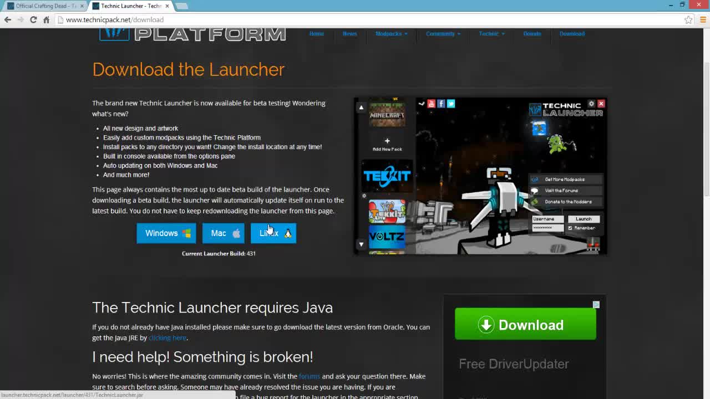This screenshot has height=399, width=710.
Task: Click 'I need help! Something is broken!' heading
Action: pyautogui.click(x=202, y=357)
